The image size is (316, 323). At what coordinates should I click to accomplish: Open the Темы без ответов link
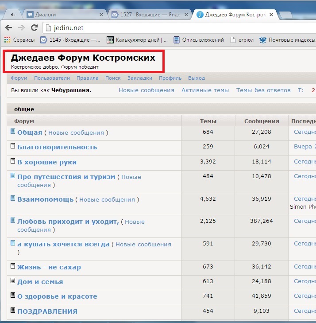point(263,90)
